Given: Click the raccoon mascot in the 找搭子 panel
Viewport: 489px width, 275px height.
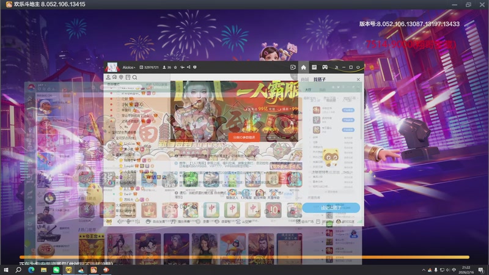Looking at the screenshot, I should pos(331,158).
